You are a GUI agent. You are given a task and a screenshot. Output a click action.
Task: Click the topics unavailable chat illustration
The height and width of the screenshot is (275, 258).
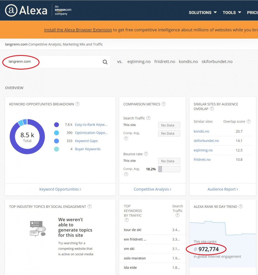click(x=38, y=229)
